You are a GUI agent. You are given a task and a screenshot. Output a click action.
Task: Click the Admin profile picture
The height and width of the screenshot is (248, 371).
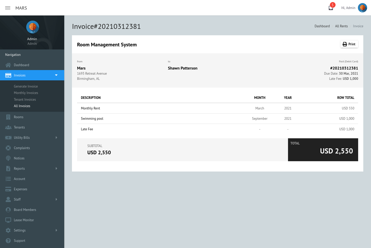[363, 8]
